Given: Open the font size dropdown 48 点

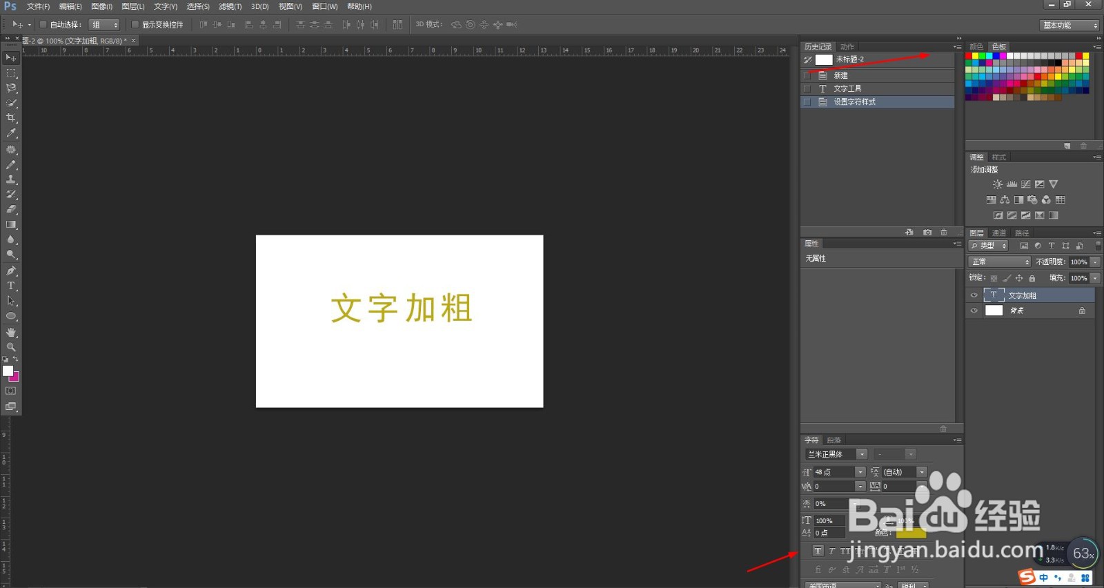Looking at the screenshot, I should coord(860,472).
